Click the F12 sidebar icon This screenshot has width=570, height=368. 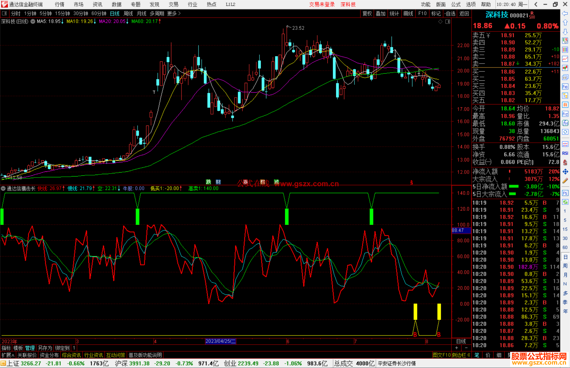pyautogui.click(x=565, y=114)
